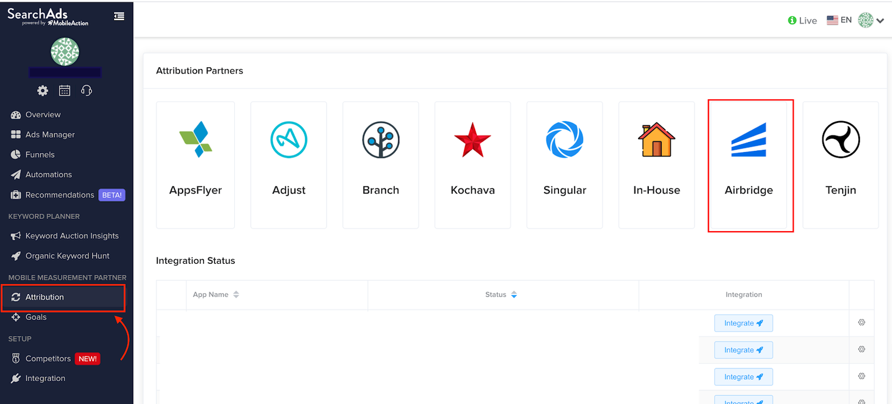Select AppsFlyer attribution partner

pyautogui.click(x=195, y=165)
